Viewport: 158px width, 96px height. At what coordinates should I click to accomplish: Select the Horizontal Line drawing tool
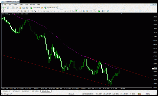[15, 11]
